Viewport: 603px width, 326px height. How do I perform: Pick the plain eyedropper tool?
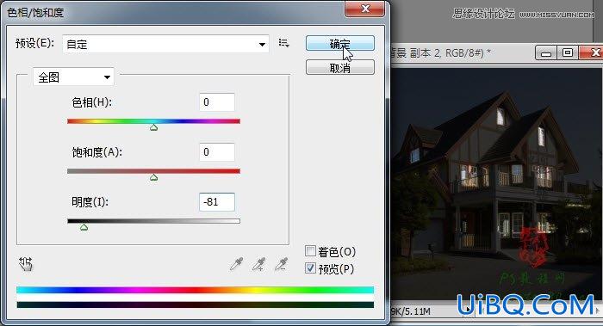[x=236, y=264]
